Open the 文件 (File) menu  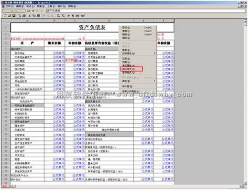[x=10, y=6]
